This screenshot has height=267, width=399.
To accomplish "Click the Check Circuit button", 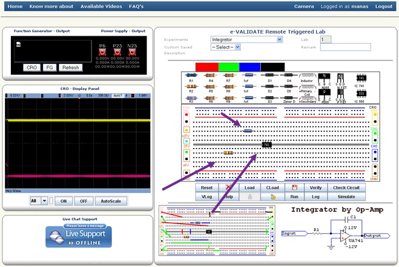I will coord(346,187).
